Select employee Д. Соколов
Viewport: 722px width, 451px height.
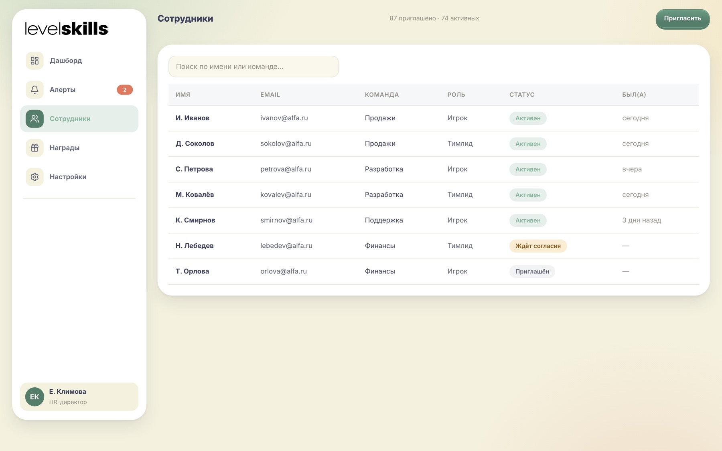point(195,144)
